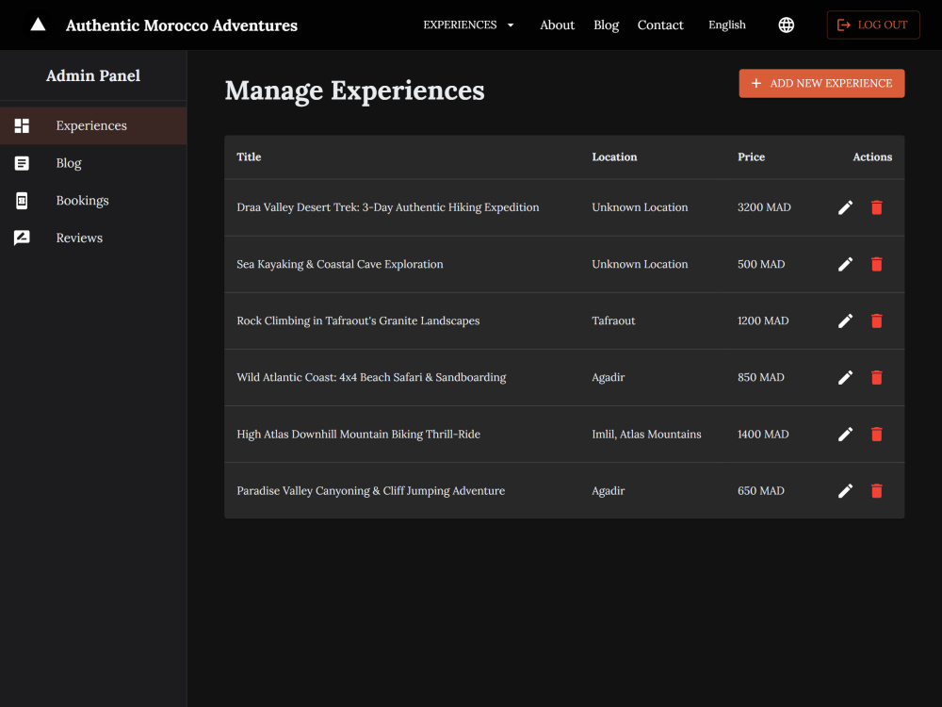Select 'Rock Climbing in Tafraout's Granite Landscapes' title
The height and width of the screenshot is (707, 942).
[358, 321]
